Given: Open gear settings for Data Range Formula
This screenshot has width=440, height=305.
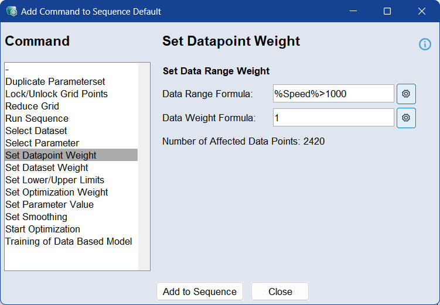Looking at the screenshot, I should [406, 94].
